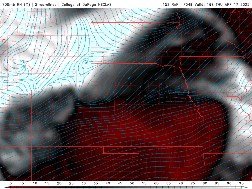Click the '60' value on the RH scale

tap(156, 183)
